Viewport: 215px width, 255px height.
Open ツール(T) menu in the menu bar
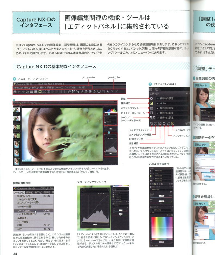coord(59,87)
